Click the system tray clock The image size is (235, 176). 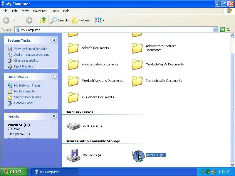tap(224, 172)
